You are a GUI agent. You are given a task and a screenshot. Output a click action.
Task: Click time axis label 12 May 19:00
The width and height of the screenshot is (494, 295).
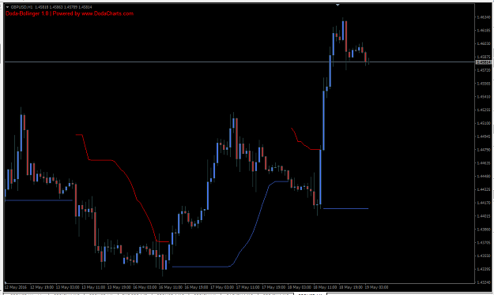coord(42,287)
